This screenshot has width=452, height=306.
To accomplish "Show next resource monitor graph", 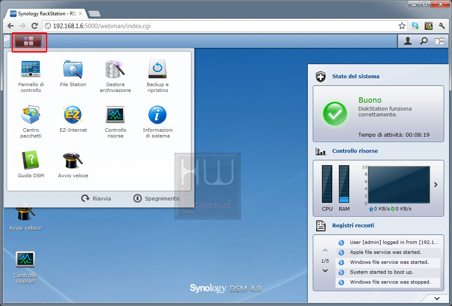I will pos(436,185).
